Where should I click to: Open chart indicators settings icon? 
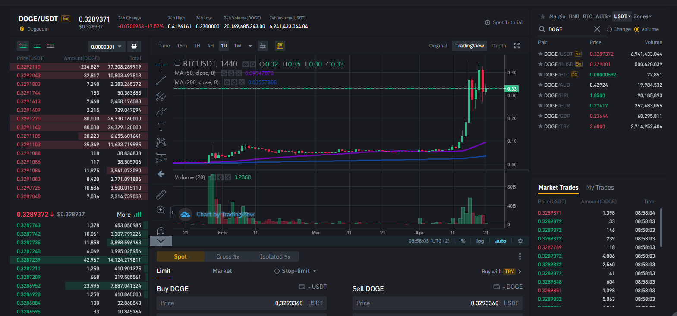[x=263, y=46]
